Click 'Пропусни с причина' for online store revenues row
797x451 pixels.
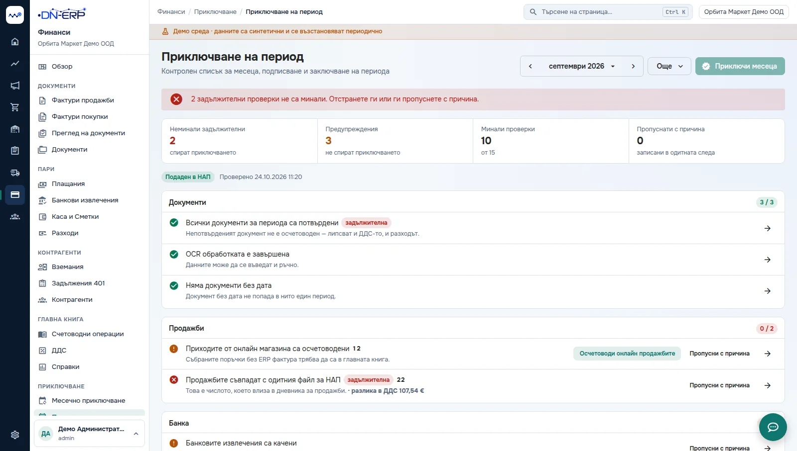(719, 354)
